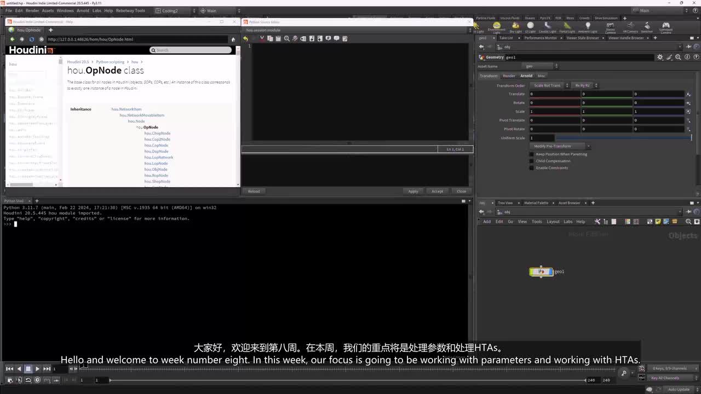Expand network editor obj path dropdown
Viewport: 701px width, 394px height.
pos(680,212)
